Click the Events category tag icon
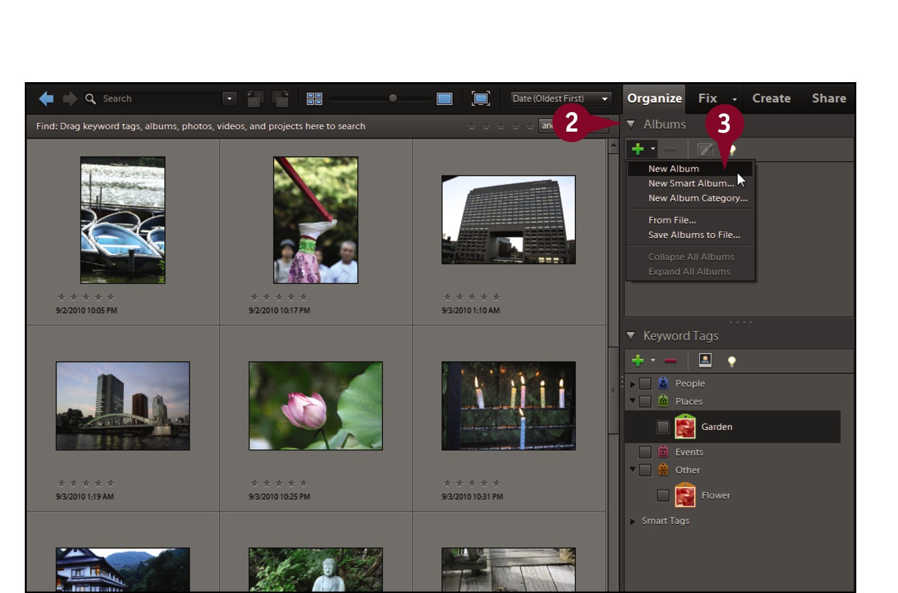Screen dimensions: 898x593 pos(663,451)
